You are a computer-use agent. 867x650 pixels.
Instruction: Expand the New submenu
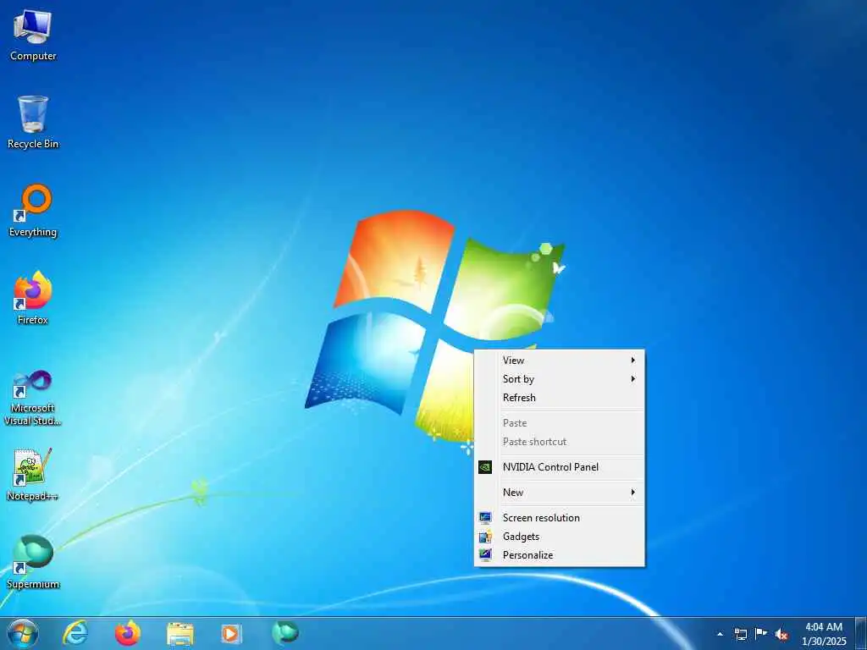point(559,493)
